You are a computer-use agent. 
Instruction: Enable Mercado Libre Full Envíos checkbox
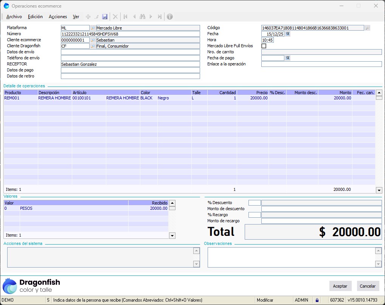(x=264, y=46)
